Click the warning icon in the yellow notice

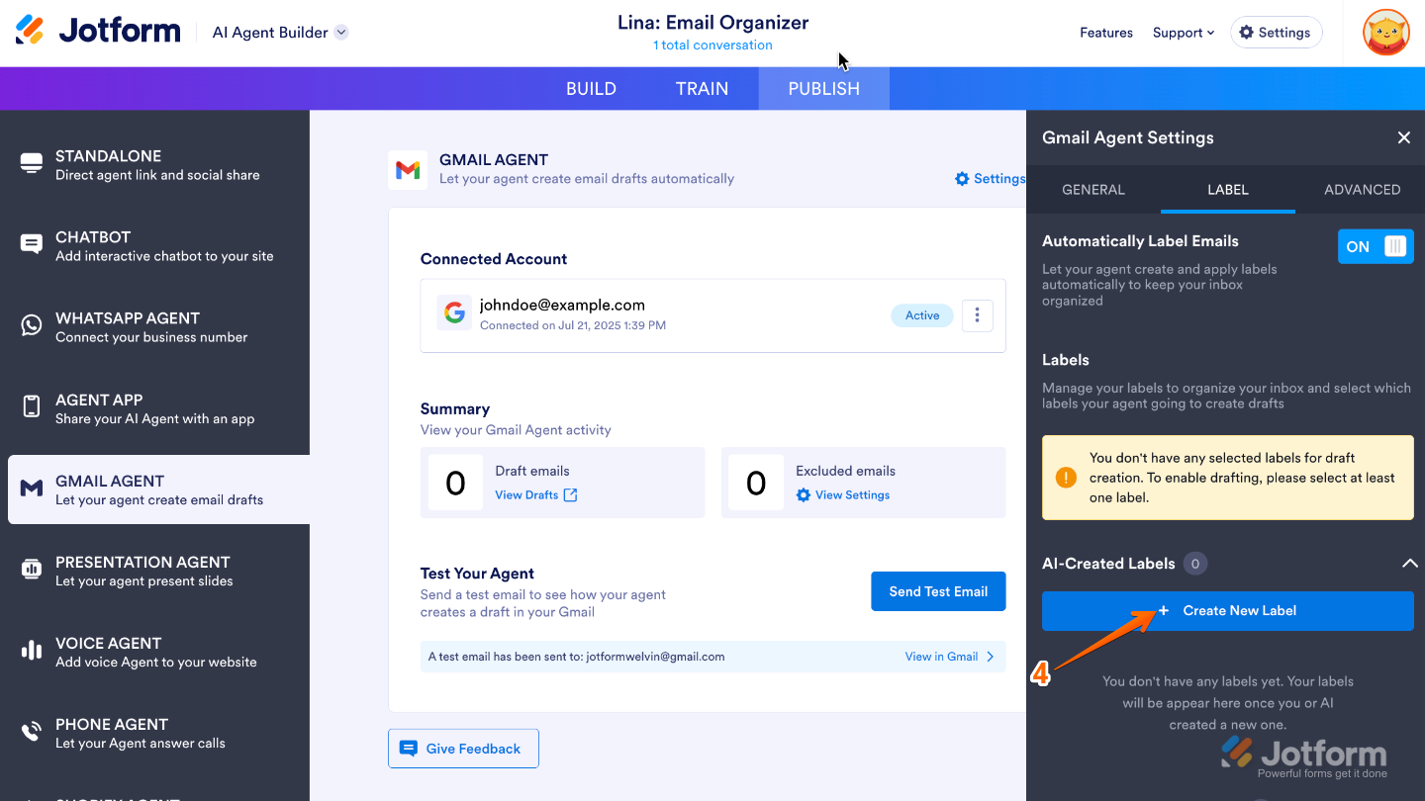[x=1066, y=478]
